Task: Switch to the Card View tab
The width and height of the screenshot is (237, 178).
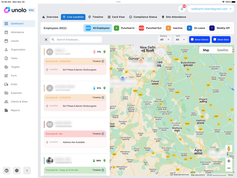Action: pos(116,17)
